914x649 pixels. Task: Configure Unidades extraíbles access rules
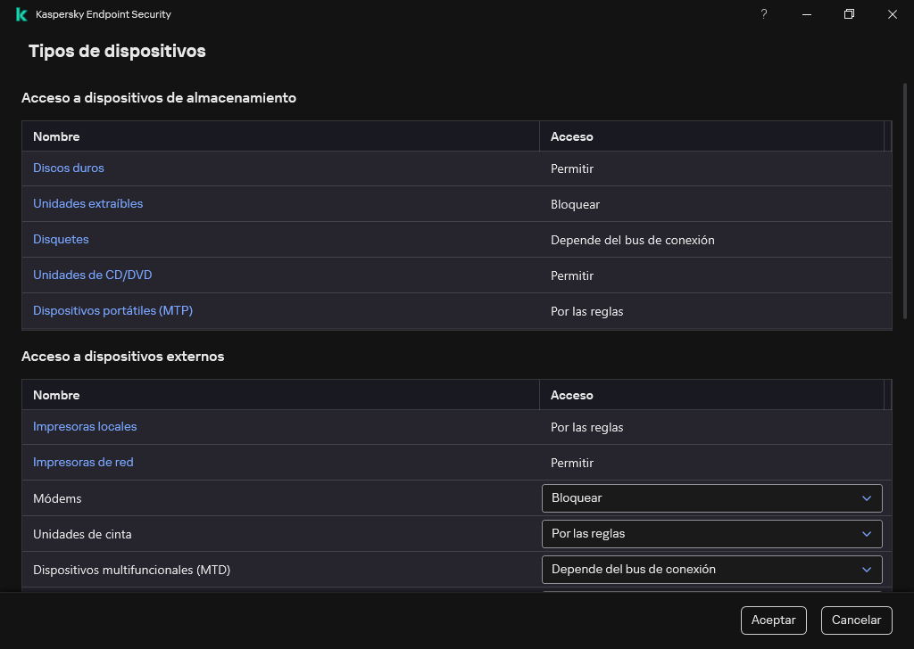click(87, 203)
